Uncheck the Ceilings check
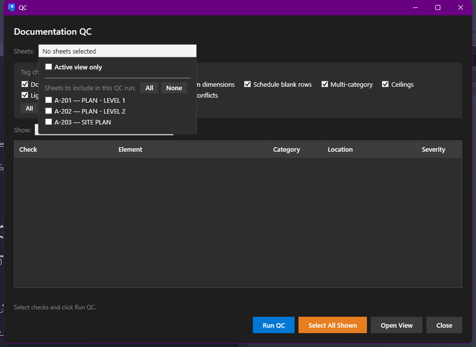Screen dimensions: 476x347 point(385,84)
